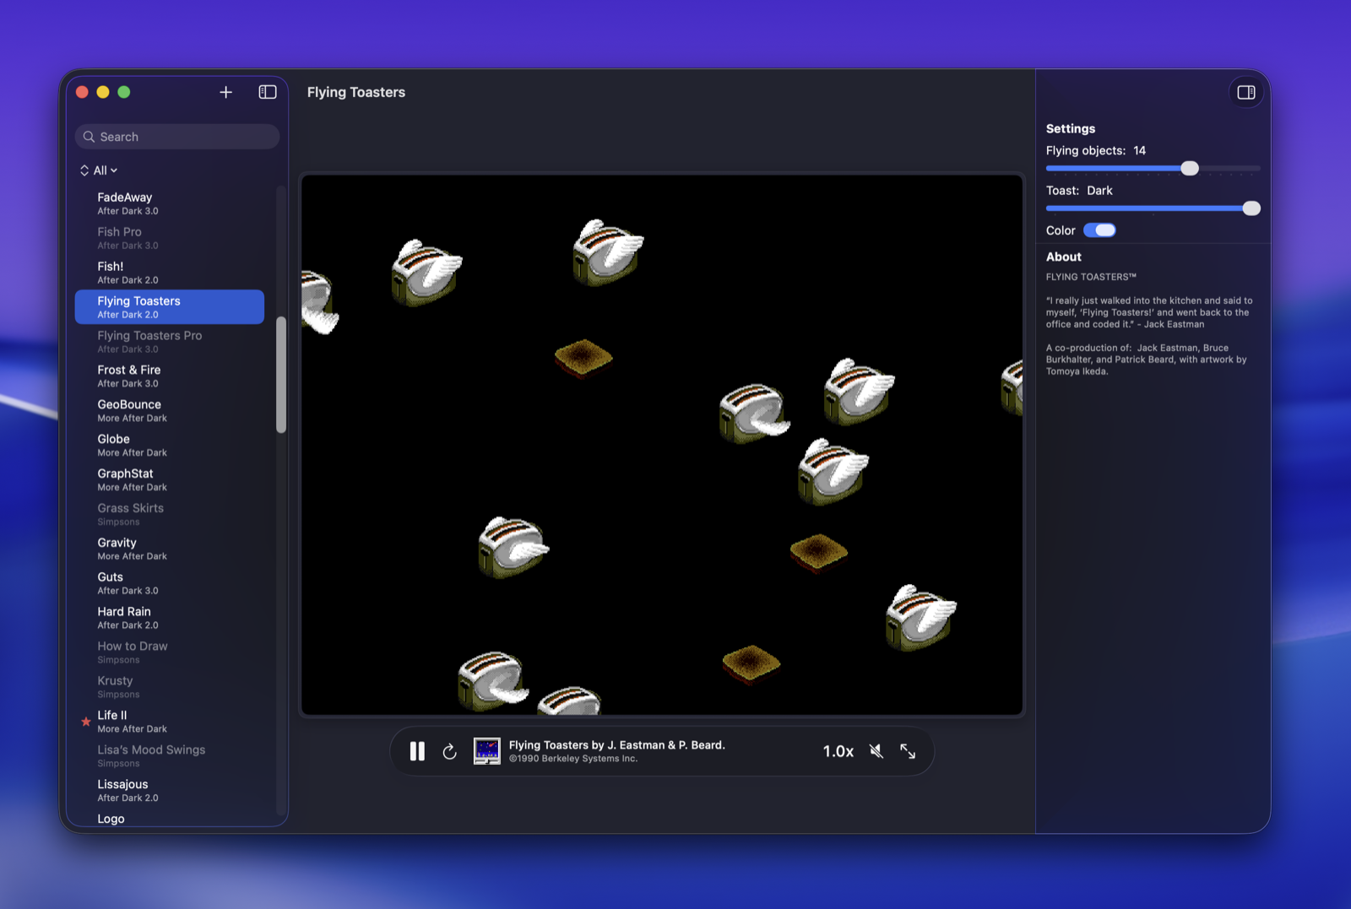Click the Toast: Dark label
This screenshot has height=909, width=1351.
click(x=1079, y=191)
